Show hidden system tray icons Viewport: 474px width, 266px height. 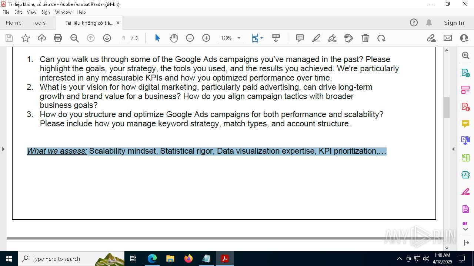point(399,259)
